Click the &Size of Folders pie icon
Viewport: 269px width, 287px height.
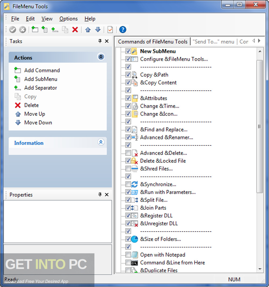click(135, 239)
